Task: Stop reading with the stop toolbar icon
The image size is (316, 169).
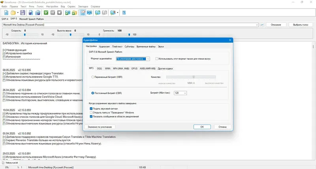Action: 60,13
